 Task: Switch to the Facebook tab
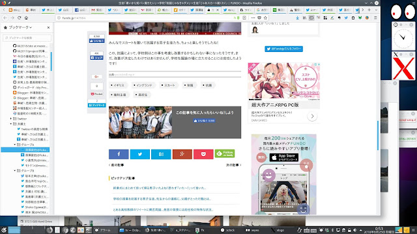pyautogui.click(x=81, y=10)
